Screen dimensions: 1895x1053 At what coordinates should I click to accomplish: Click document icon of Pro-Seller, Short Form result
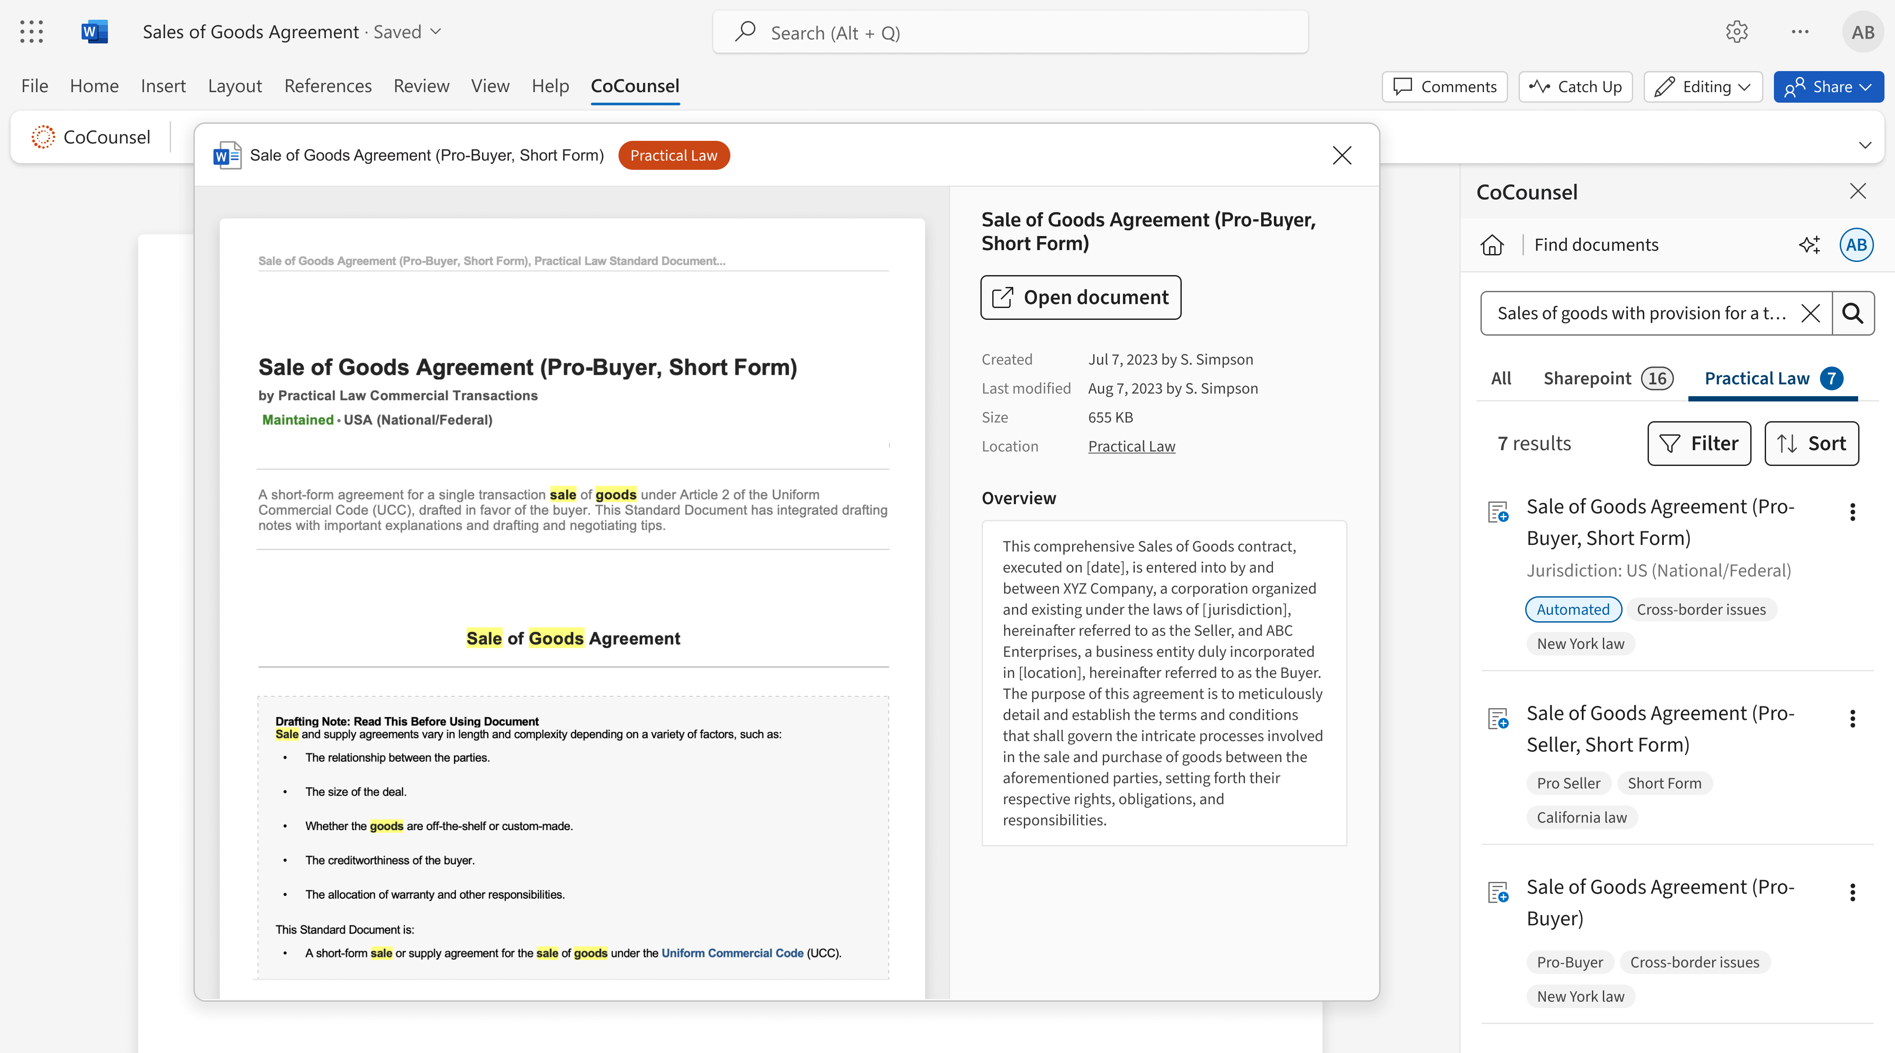[x=1498, y=718]
